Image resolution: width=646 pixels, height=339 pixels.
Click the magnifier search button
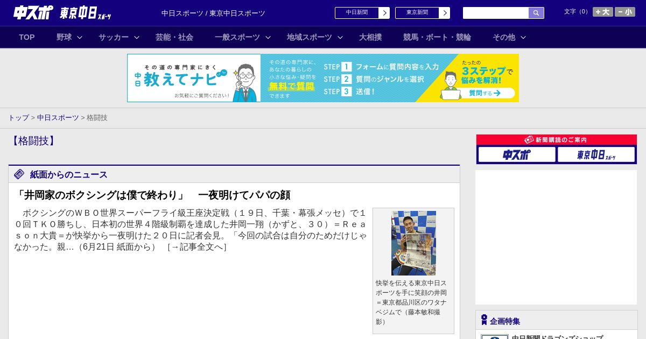[x=536, y=13]
